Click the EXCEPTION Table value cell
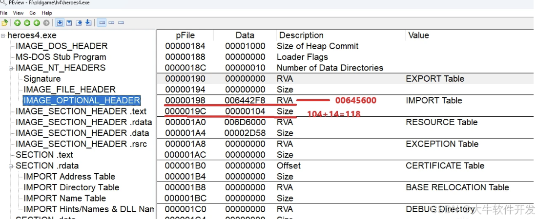 pos(442,144)
